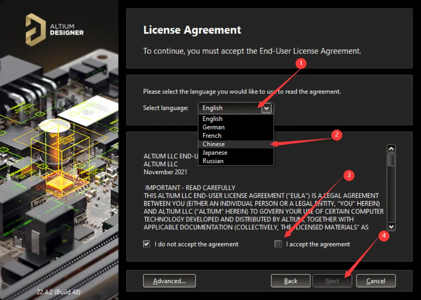Choose English from the language list

coord(236,119)
